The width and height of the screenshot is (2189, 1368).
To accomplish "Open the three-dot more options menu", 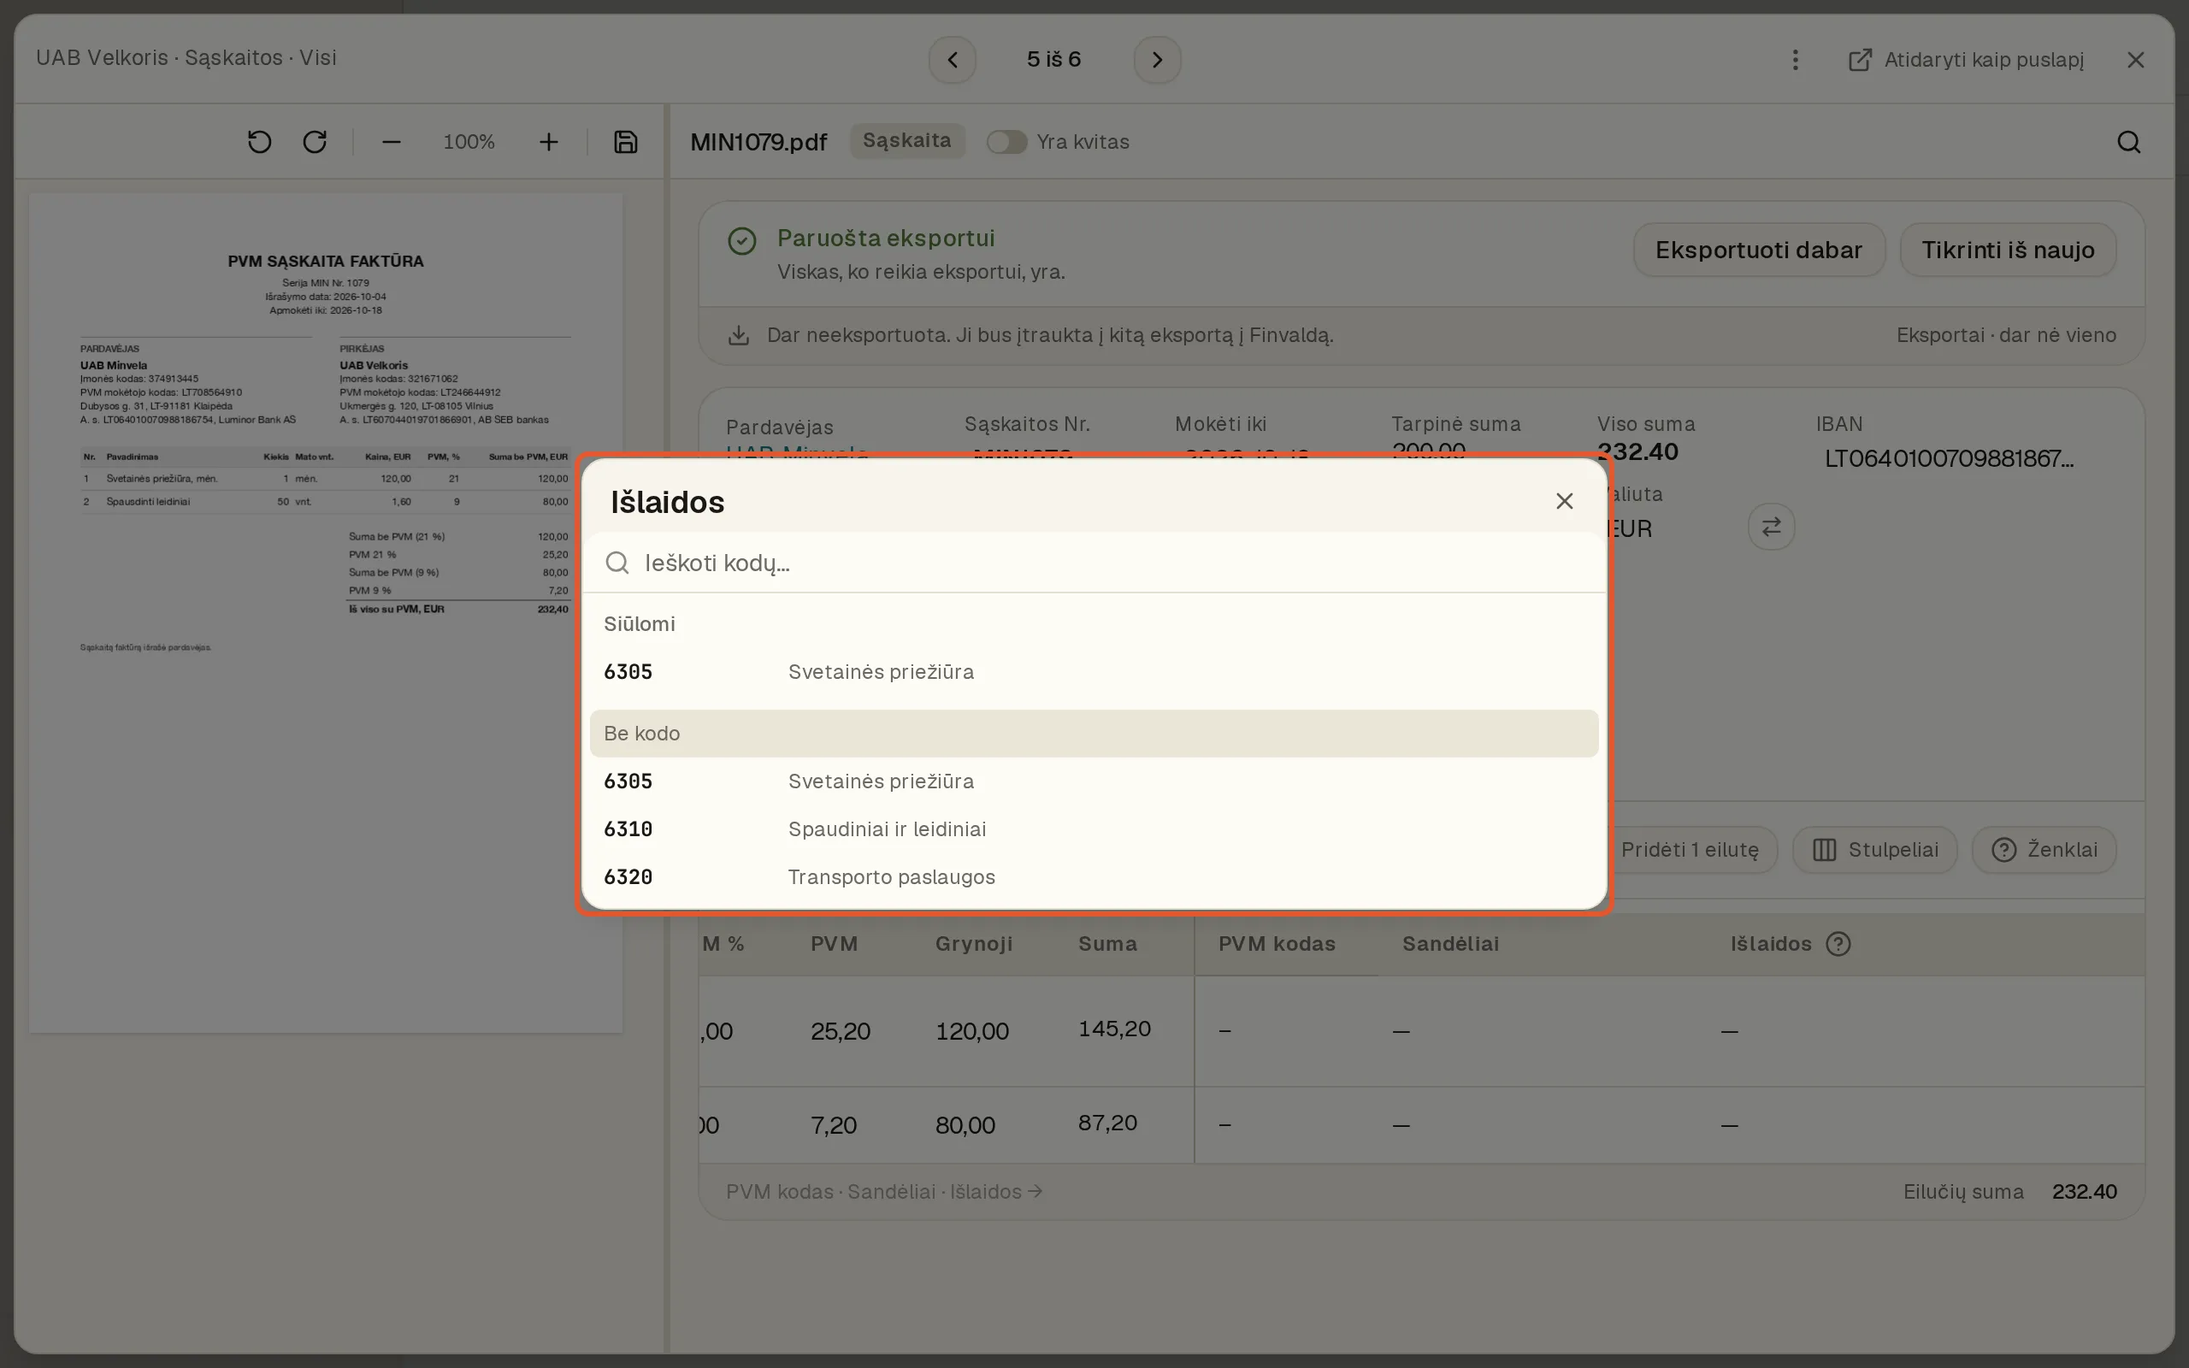I will coord(1796,60).
